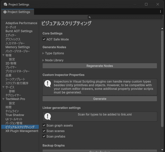Toggle the AOT Safe Mode checkbox
Viewport: 165px width, 152px height.
tap(44, 39)
